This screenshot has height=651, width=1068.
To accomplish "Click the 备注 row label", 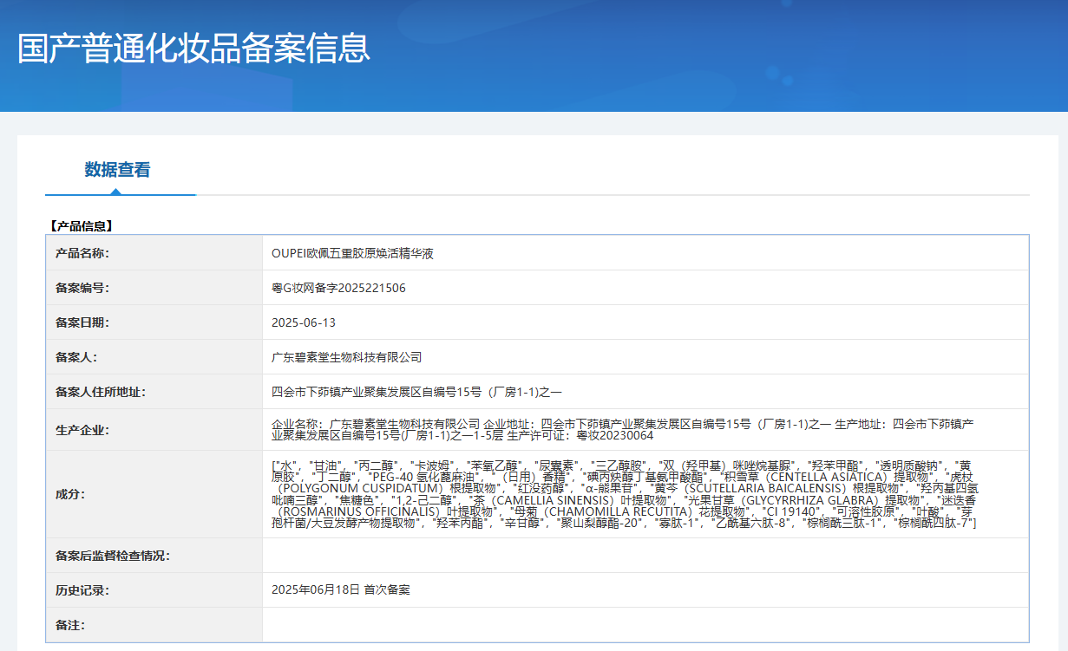I will coord(70,625).
